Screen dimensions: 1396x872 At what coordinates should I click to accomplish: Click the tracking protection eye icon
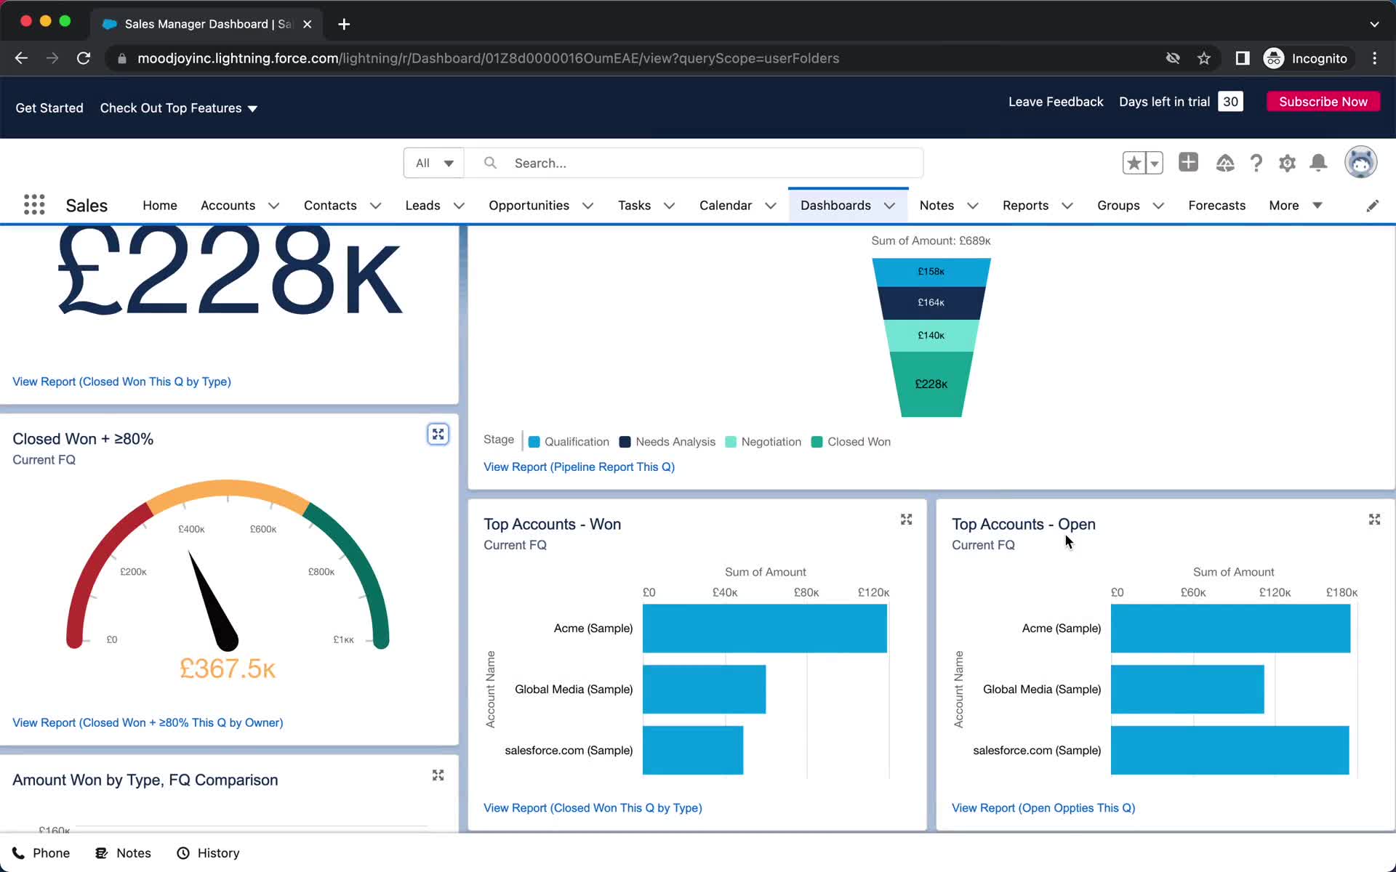1173,58
